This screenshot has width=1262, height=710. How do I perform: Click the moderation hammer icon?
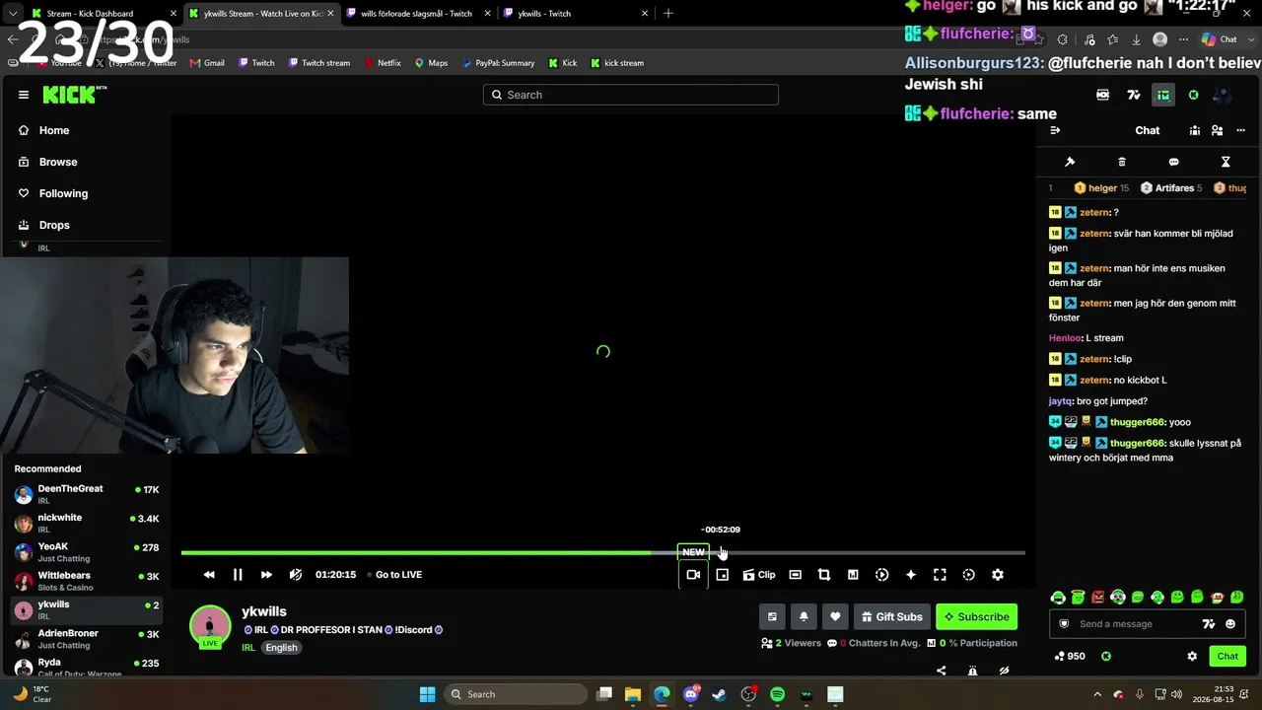(x=1070, y=162)
